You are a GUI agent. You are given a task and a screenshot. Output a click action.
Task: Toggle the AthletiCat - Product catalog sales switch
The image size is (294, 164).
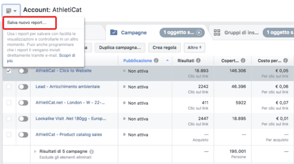point(23,135)
